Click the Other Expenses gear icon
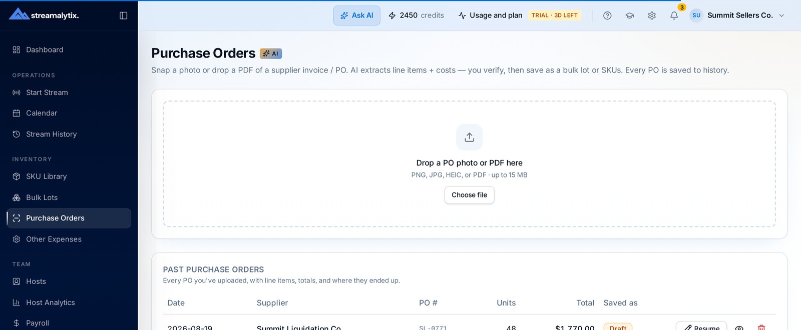The width and height of the screenshot is (801, 330). coord(17,239)
